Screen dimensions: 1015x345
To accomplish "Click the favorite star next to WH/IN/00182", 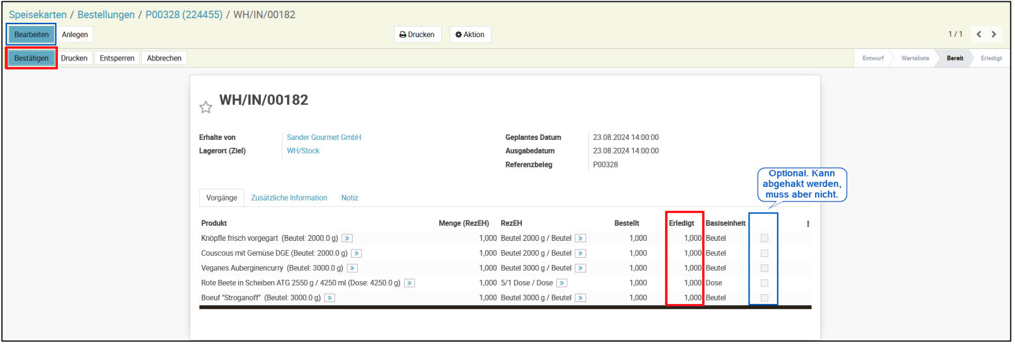I will [206, 107].
